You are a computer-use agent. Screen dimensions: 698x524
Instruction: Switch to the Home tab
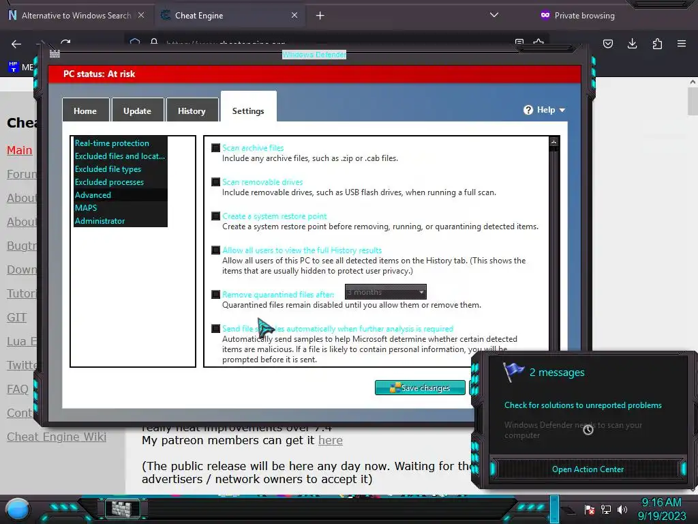(x=85, y=111)
